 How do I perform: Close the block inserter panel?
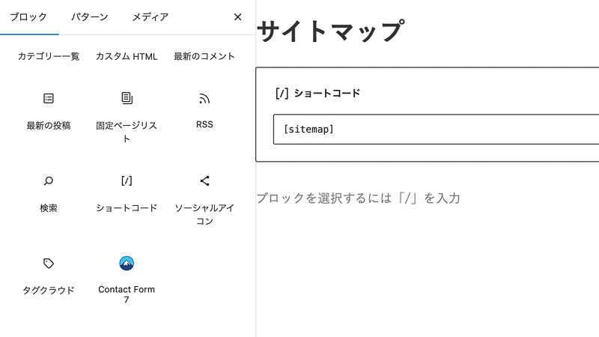tap(237, 16)
